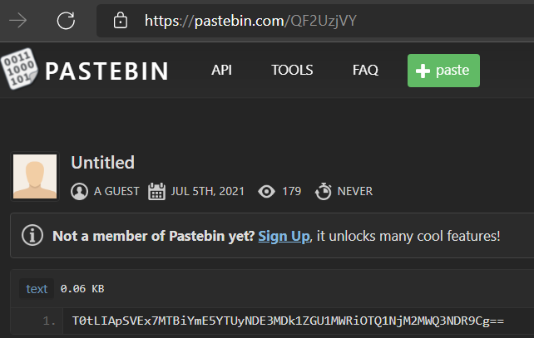
Task: Open the API menu item
Action: (x=221, y=71)
